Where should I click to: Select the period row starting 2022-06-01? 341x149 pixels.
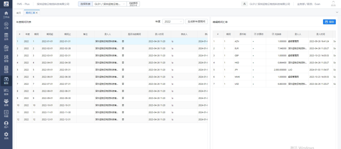(112, 77)
